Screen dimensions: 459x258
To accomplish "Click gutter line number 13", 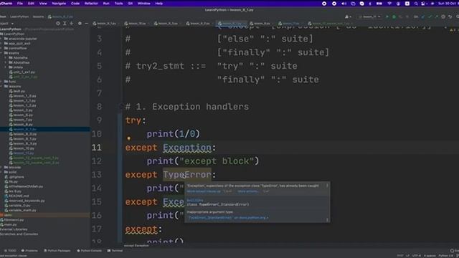I will [97, 175].
